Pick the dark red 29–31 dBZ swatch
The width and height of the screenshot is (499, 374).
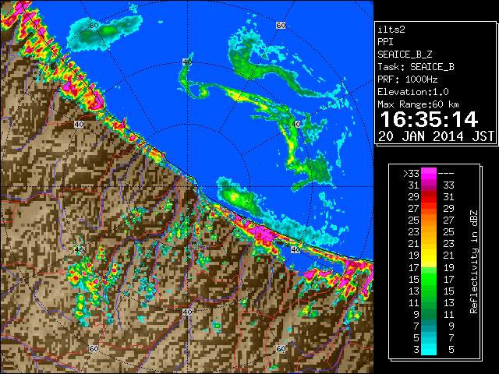(x=429, y=197)
